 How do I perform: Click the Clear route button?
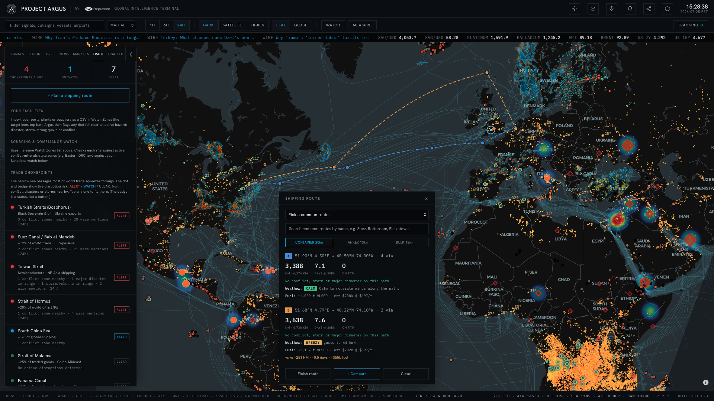pos(406,374)
